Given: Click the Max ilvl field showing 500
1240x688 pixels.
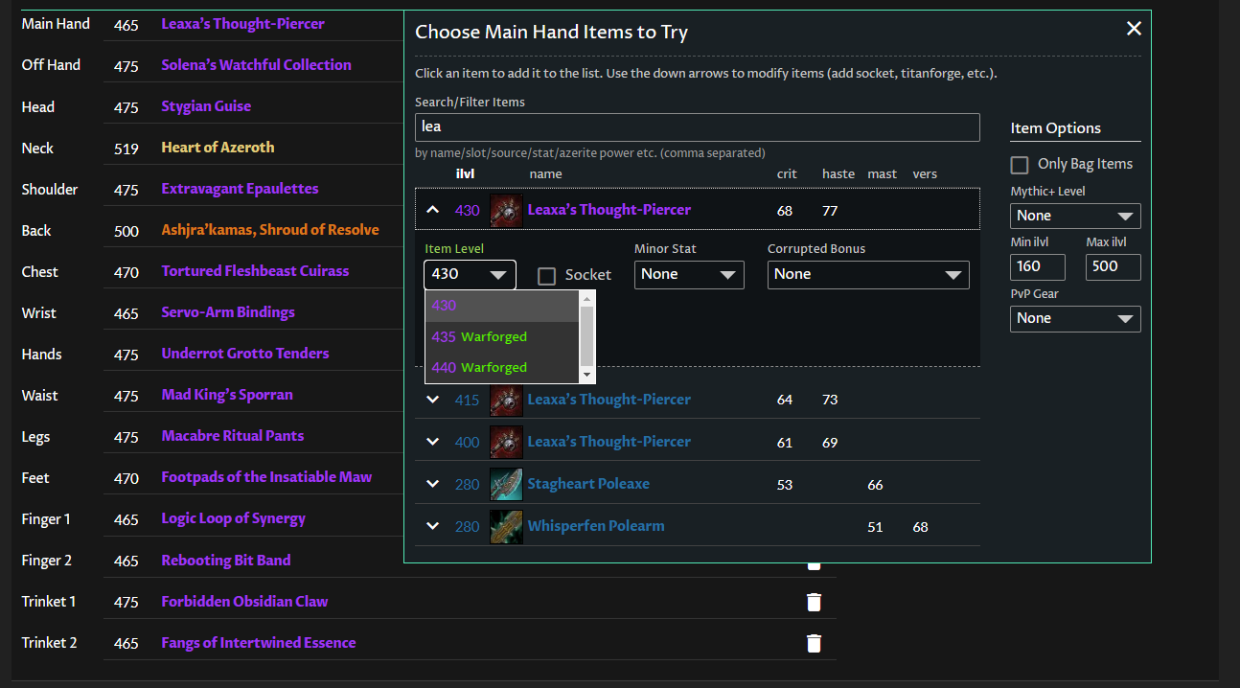Looking at the screenshot, I should (x=1113, y=266).
